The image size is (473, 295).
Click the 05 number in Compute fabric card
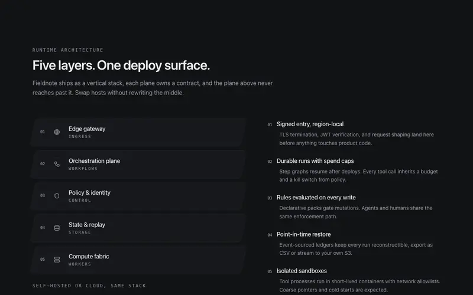[43, 259]
